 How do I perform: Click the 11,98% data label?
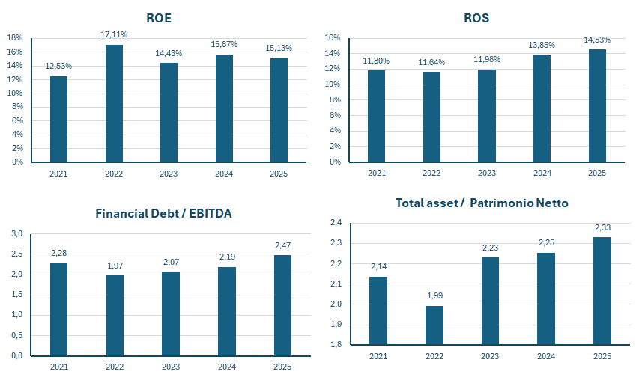(x=487, y=59)
